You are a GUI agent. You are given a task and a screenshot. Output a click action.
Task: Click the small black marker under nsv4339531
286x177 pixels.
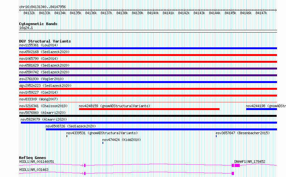pos(67,136)
